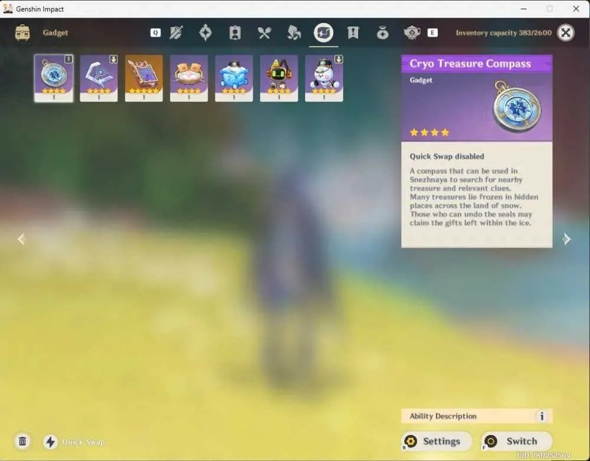Click the compass description paragraph text

[x=474, y=197]
